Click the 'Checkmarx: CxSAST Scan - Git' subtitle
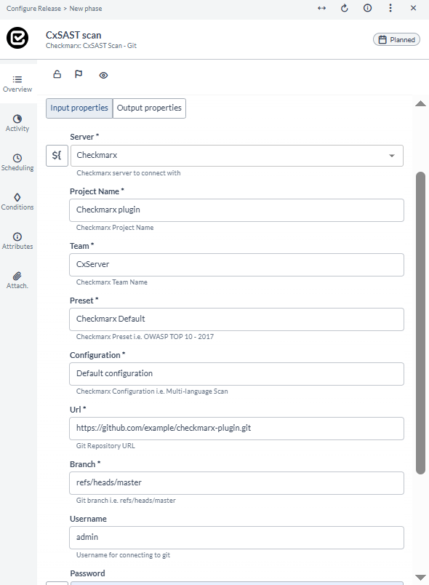The height and width of the screenshot is (585, 429). 91,46
